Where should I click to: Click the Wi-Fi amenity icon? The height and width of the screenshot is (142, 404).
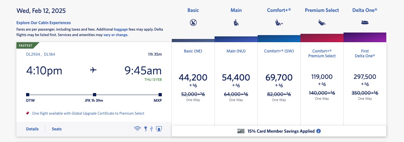tap(137, 129)
